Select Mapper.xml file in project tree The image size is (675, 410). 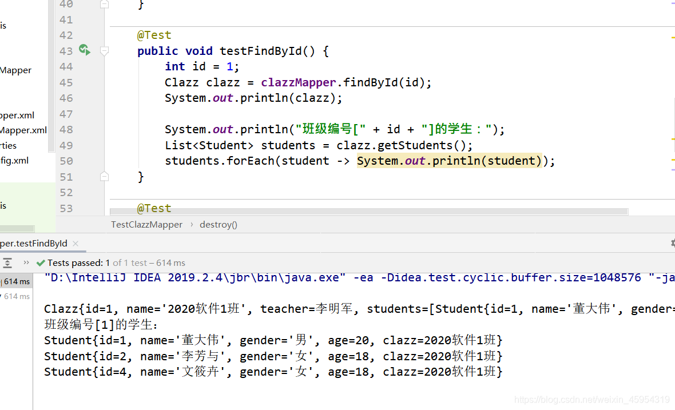[23, 130]
